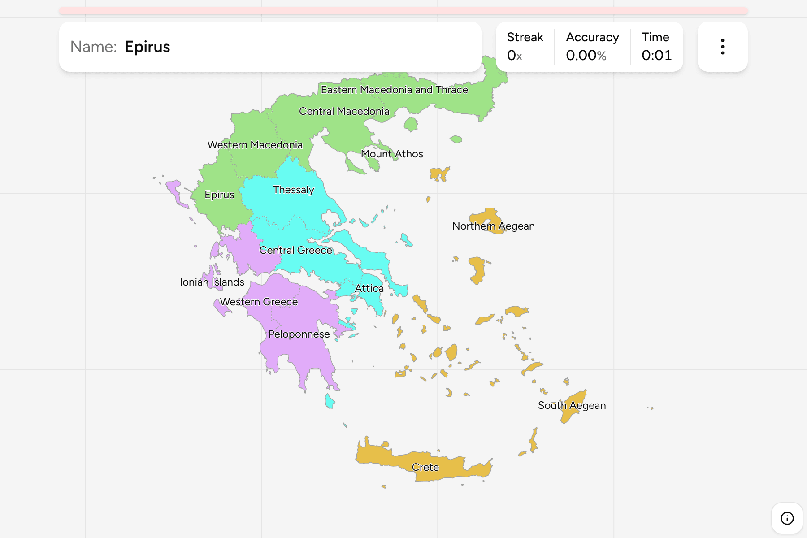807x538 pixels.
Task: Click the Central Macedonia label
Action: [344, 111]
